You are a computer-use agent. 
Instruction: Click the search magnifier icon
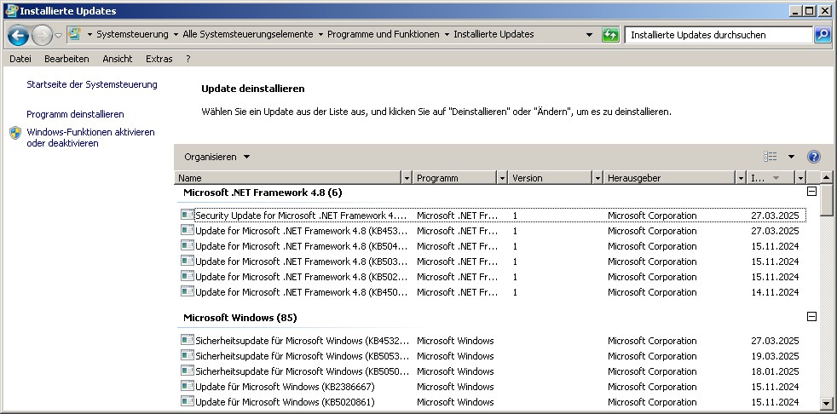point(823,35)
